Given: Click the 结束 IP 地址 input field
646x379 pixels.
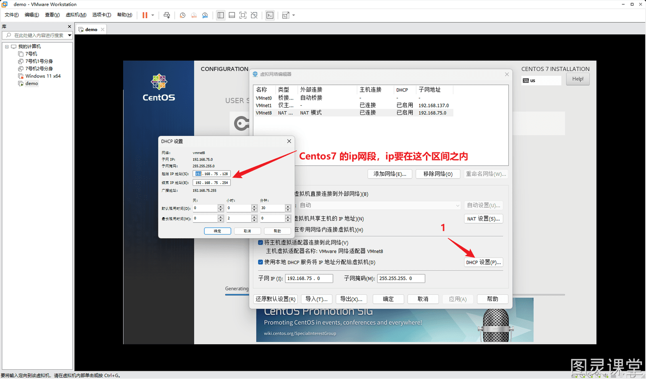Looking at the screenshot, I should pos(212,183).
